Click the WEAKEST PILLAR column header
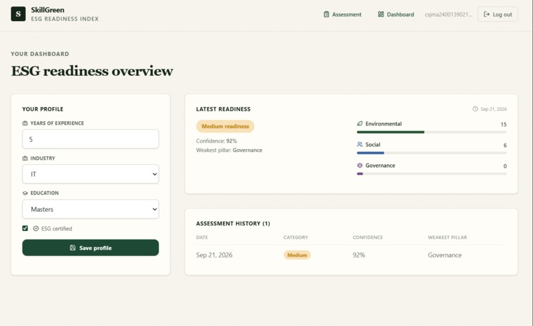Image resolution: width=533 pixels, height=326 pixels. 447,237
